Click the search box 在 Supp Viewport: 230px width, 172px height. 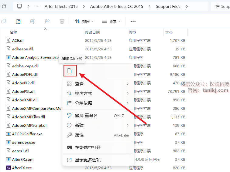coord(221,6)
